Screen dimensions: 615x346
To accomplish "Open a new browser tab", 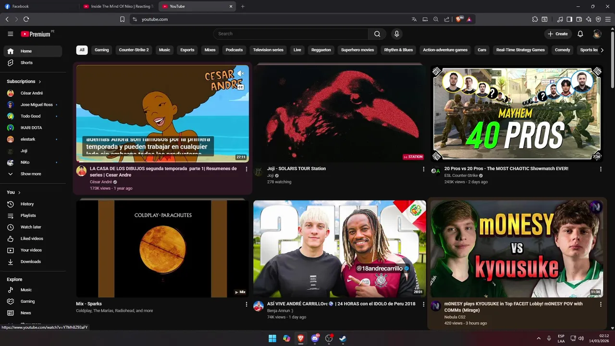I will tap(243, 6).
